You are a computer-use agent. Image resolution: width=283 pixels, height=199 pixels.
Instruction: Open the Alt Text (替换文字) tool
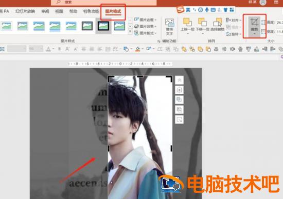pyautogui.click(x=169, y=27)
